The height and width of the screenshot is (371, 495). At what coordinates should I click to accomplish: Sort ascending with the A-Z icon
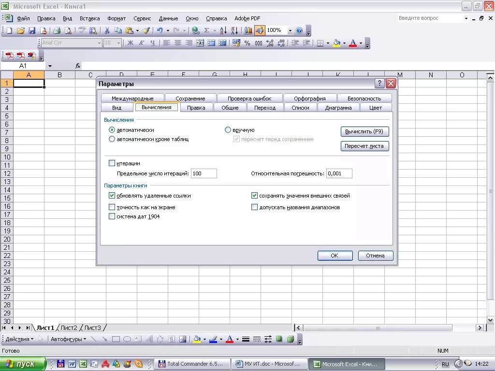pyautogui.click(x=223, y=30)
